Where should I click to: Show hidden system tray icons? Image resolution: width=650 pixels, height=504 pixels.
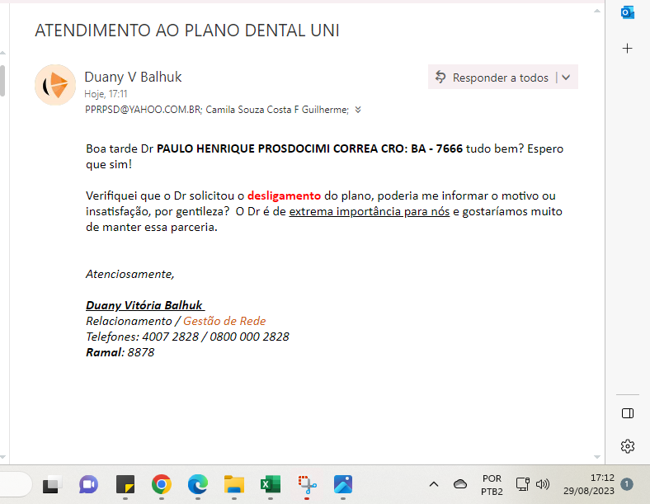[434, 484]
